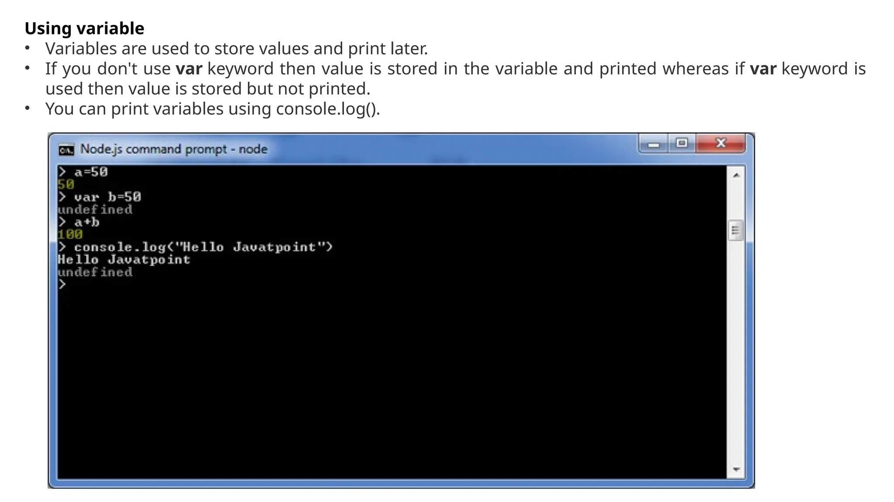The height and width of the screenshot is (502, 894).
Task: Click the yellow '50' output line
Action: [x=66, y=185]
